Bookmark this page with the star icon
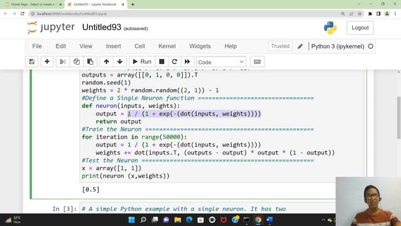 360,14
